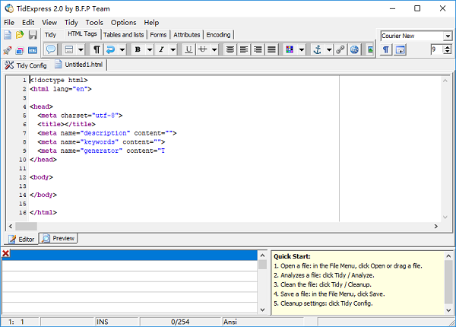Viewport: 456px width, 327px height.
Task: Open the dropdown arrow beside the anchor icon
Action: pos(328,49)
